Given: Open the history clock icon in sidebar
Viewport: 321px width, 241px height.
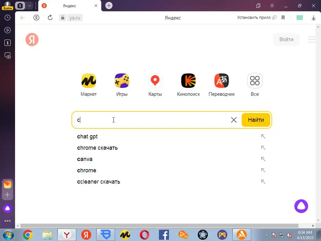Looking at the screenshot, I should 8,18.
